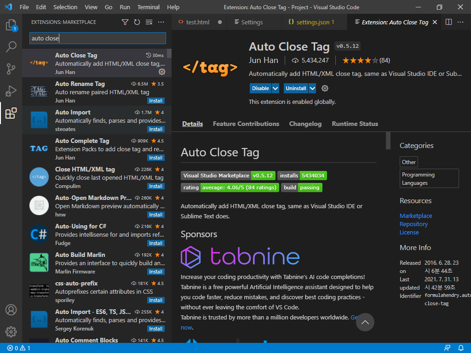The height and width of the screenshot is (353, 471).
Task: Click the manage gear next to Uninstall
Action: tap(325, 88)
